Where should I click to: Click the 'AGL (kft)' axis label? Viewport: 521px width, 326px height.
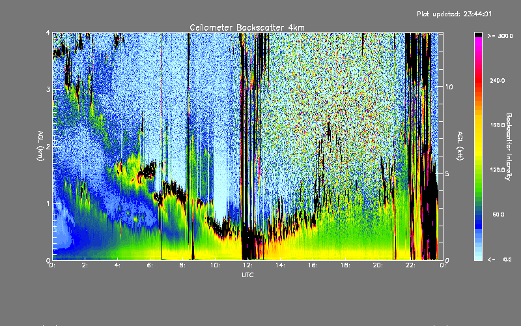[x=460, y=146]
